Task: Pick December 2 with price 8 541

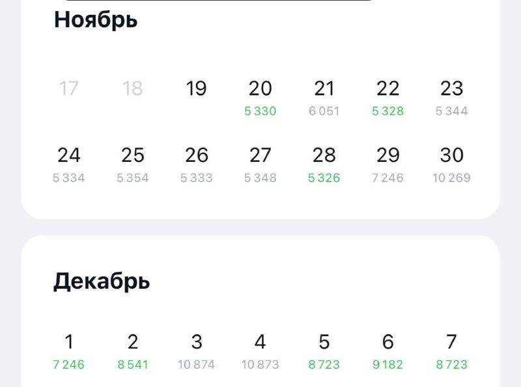Action: tap(133, 350)
